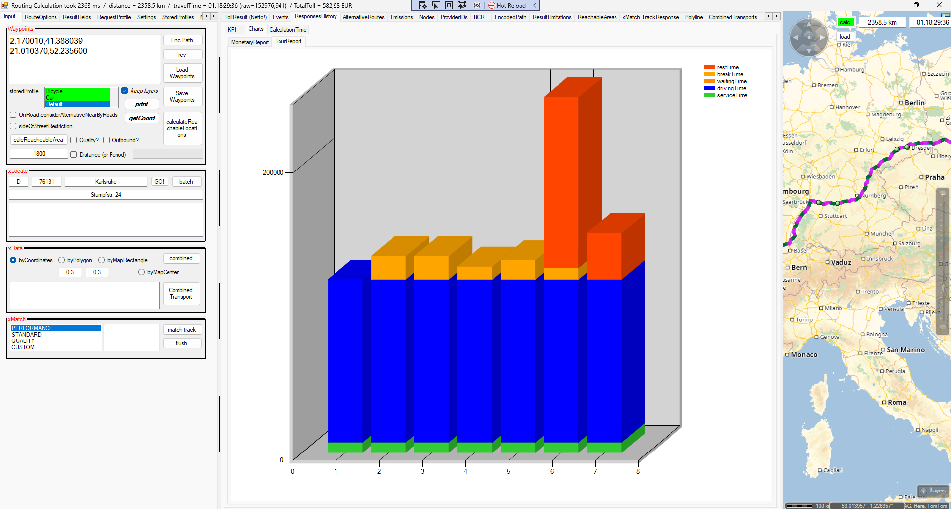Image resolution: width=951 pixels, height=509 pixels.
Task: Collapse the Hot Reload debug toolbar chevron
Action: [x=535, y=5]
